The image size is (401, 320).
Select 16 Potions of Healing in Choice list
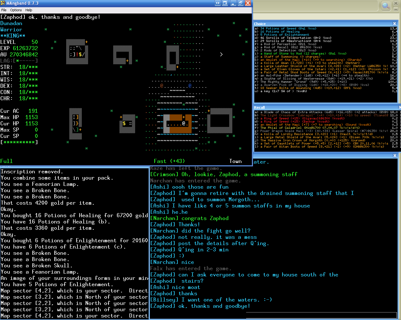click(x=326, y=32)
